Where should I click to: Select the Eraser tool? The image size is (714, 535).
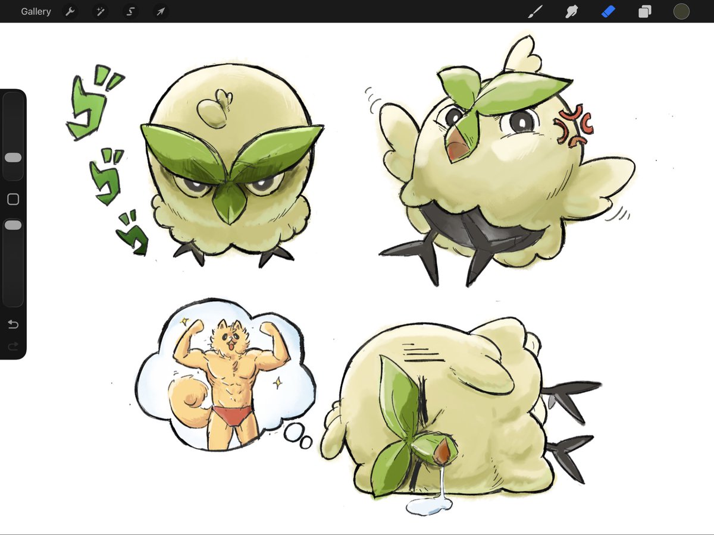coord(608,11)
